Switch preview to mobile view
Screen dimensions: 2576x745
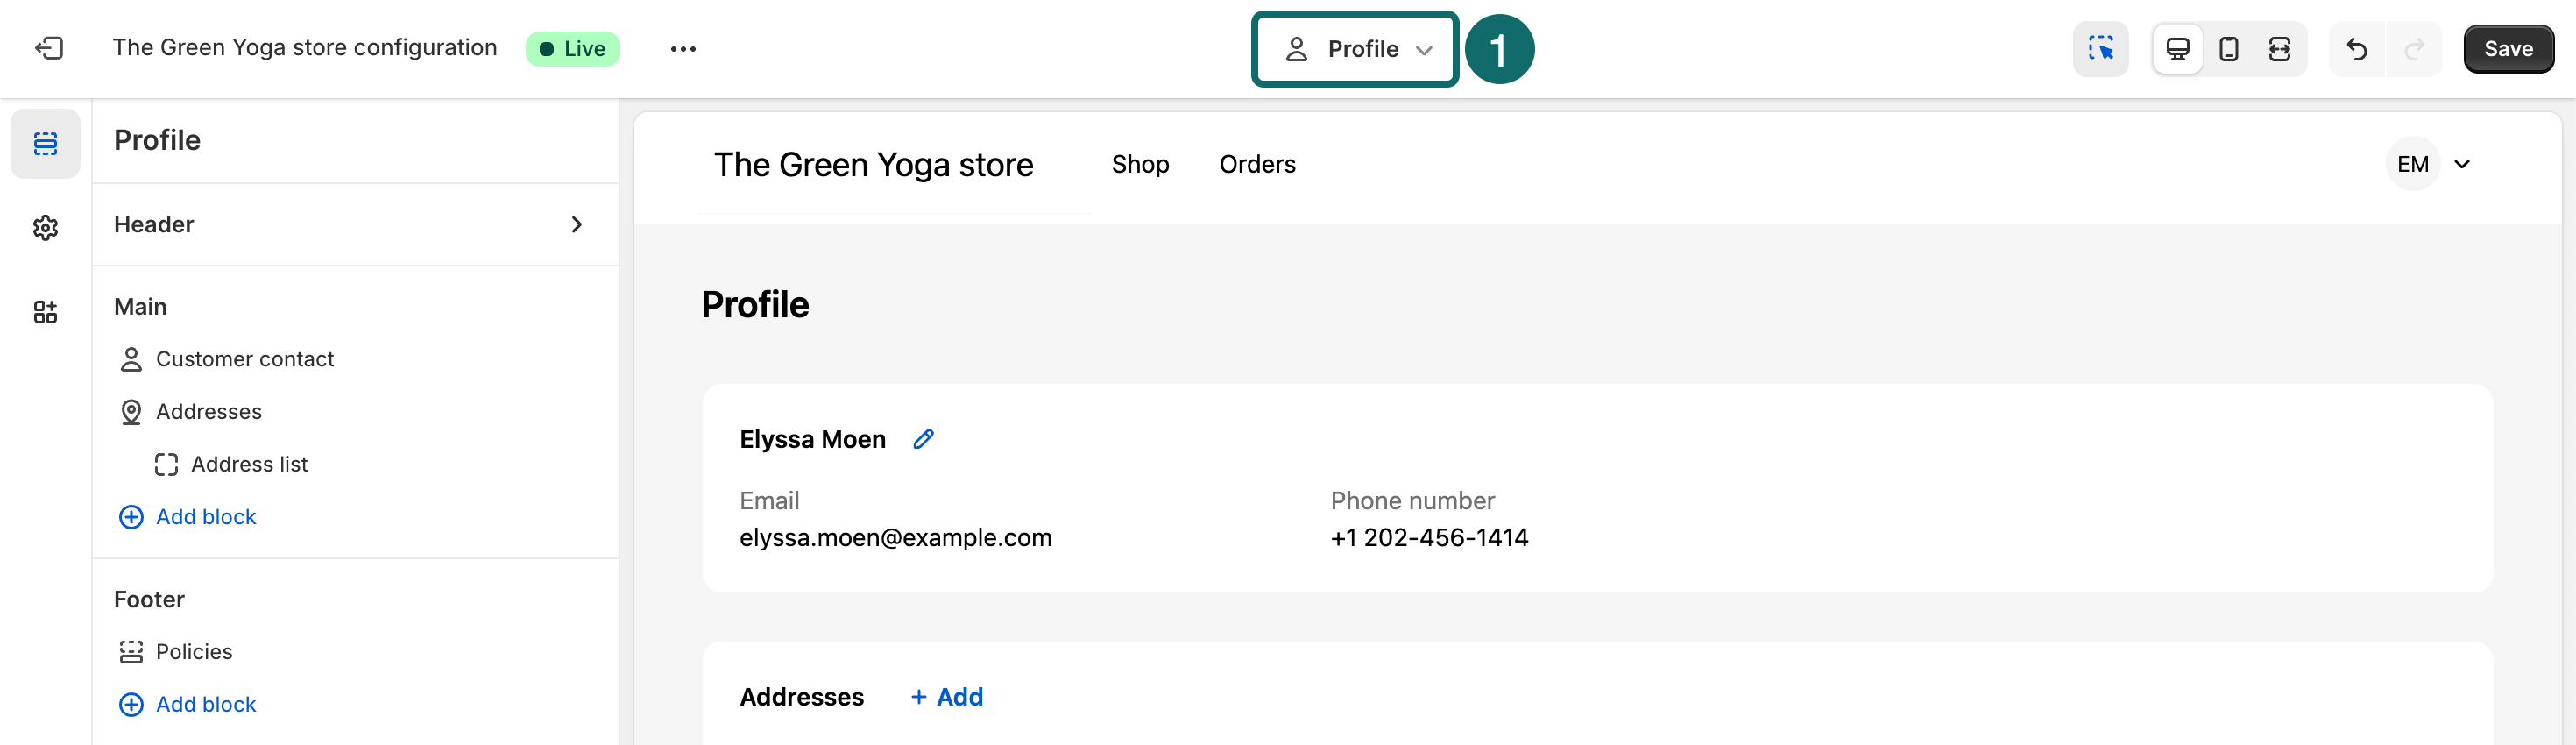click(x=2227, y=48)
